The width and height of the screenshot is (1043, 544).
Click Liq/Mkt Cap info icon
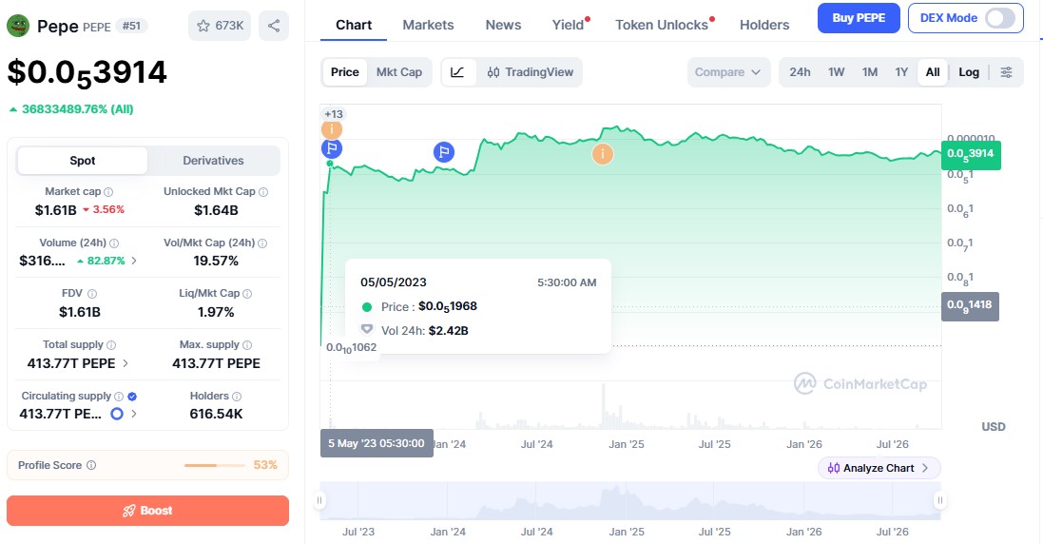click(247, 294)
